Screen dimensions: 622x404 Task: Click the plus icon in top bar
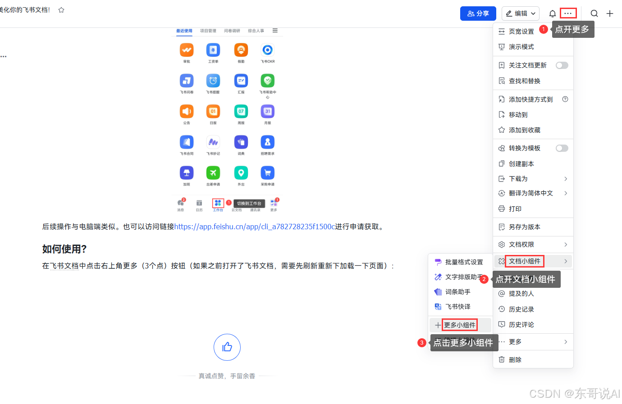click(609, 14)
